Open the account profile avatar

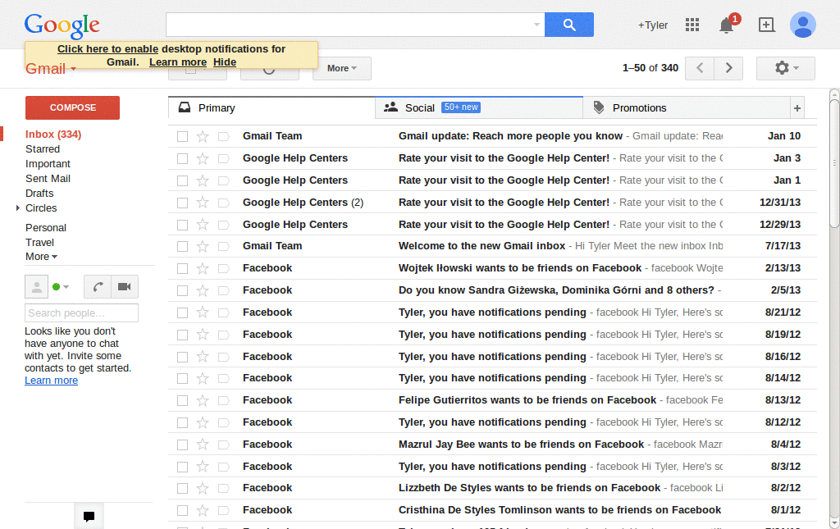(802, 25)
